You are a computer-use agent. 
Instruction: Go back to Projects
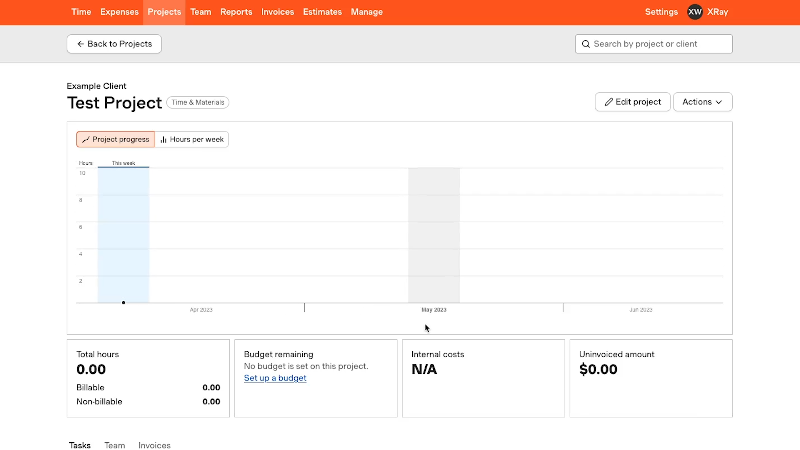click(x=114, y=44)
